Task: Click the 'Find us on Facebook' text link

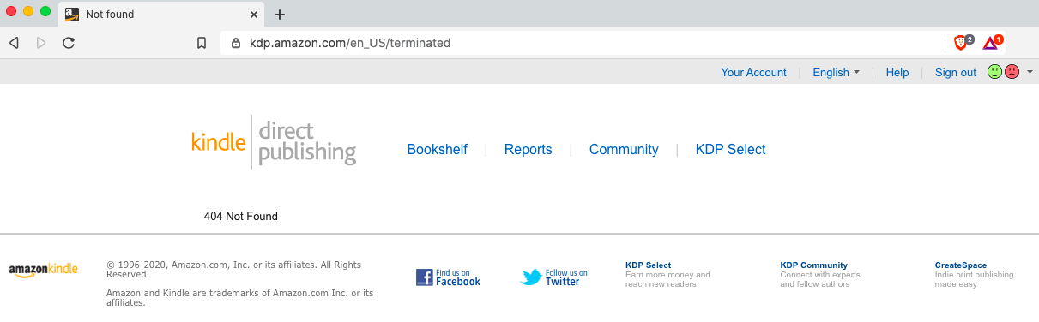Action: tap(458, 277)
